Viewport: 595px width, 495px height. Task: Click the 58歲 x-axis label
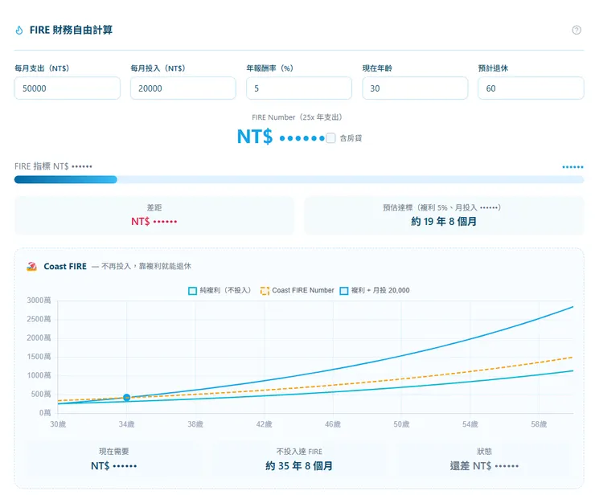coord(539,424)
